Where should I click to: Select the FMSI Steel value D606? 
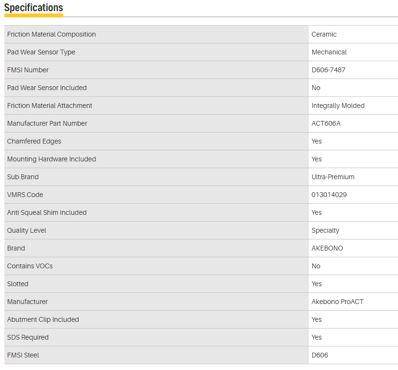coord(320,355)
